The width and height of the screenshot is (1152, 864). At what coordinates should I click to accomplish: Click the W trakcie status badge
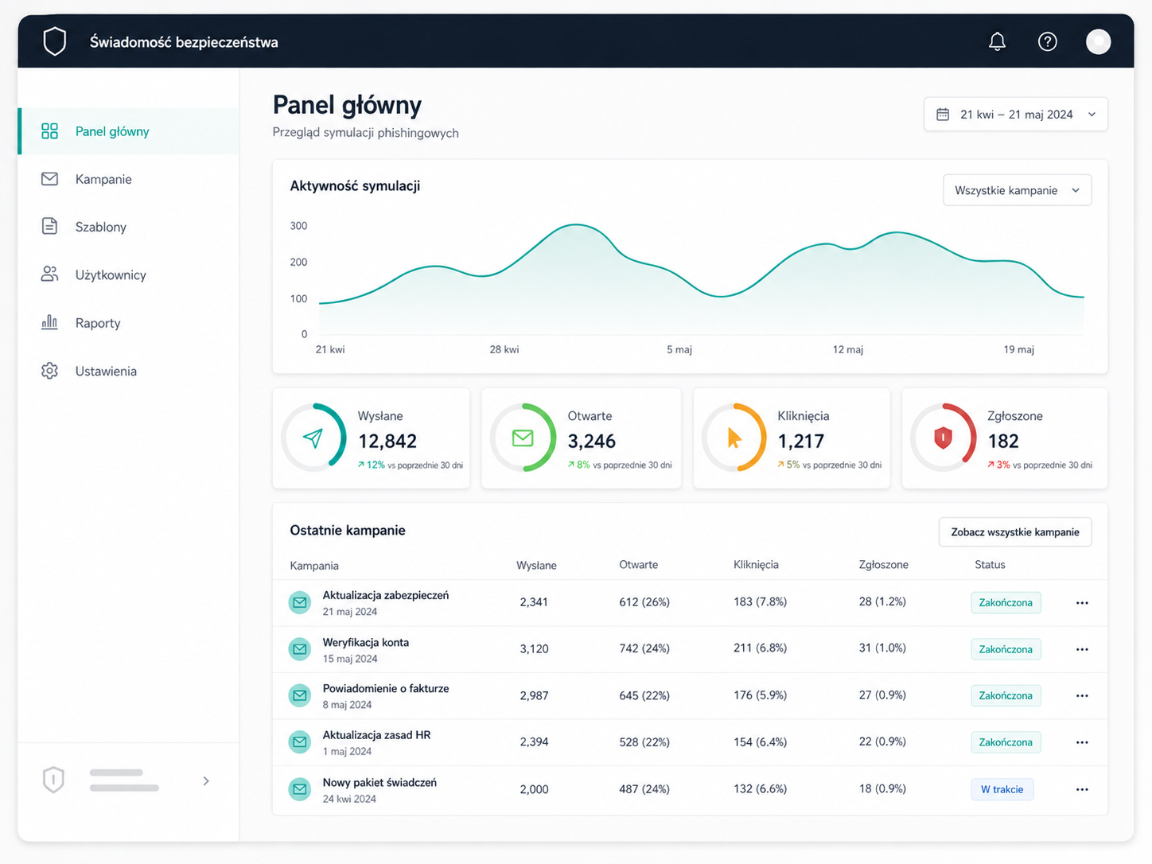click(x=1002, y=789)
